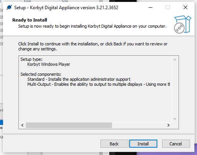197x155 pixels.
Task: Cancel the Korbyt setup
Action: tap(176, 144)
